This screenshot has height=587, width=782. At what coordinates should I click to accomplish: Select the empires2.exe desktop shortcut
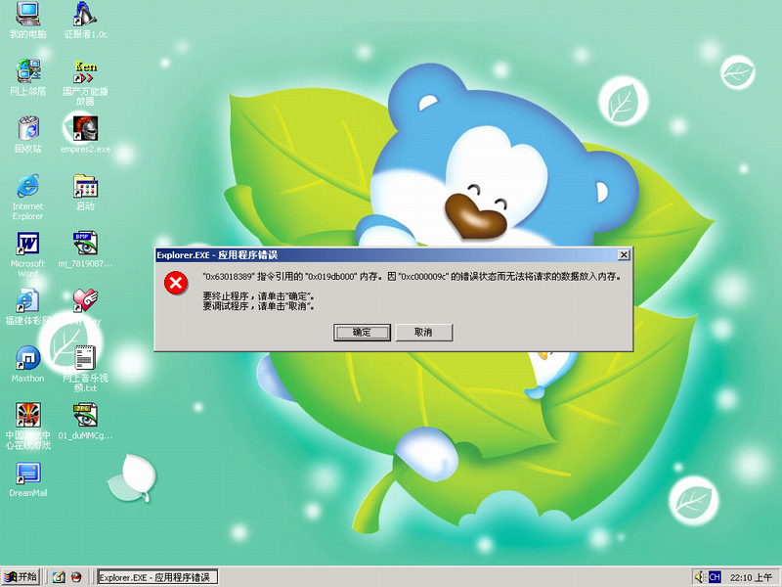pos(85,135)
